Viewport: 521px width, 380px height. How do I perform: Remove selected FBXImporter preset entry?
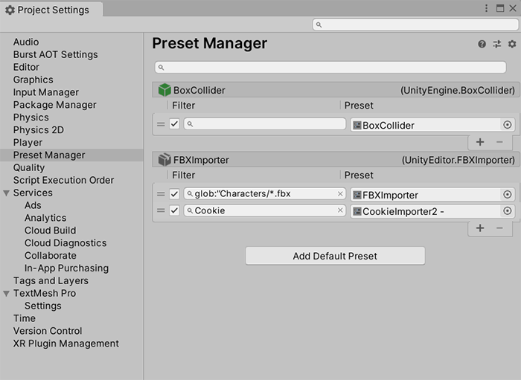tap(499, 228)
